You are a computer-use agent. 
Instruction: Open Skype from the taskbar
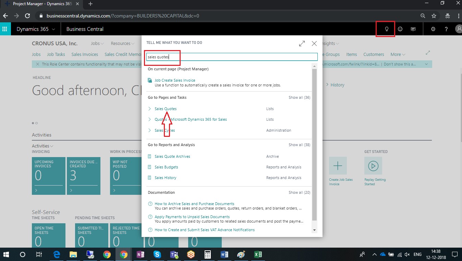pos(157,254)
